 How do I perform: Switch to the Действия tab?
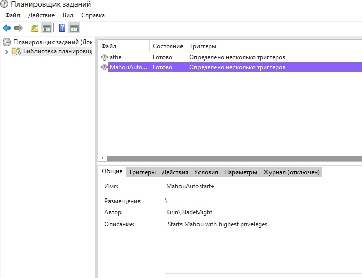point(175,172)
